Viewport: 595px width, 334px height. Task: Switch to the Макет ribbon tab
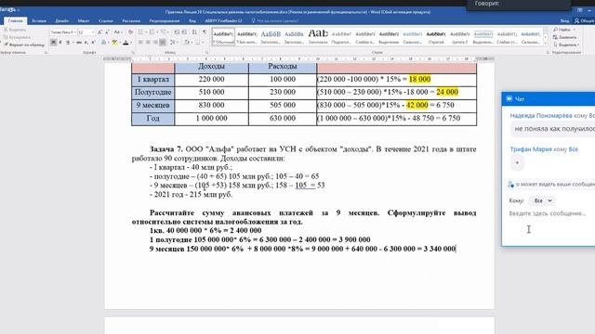click(84, 20)
